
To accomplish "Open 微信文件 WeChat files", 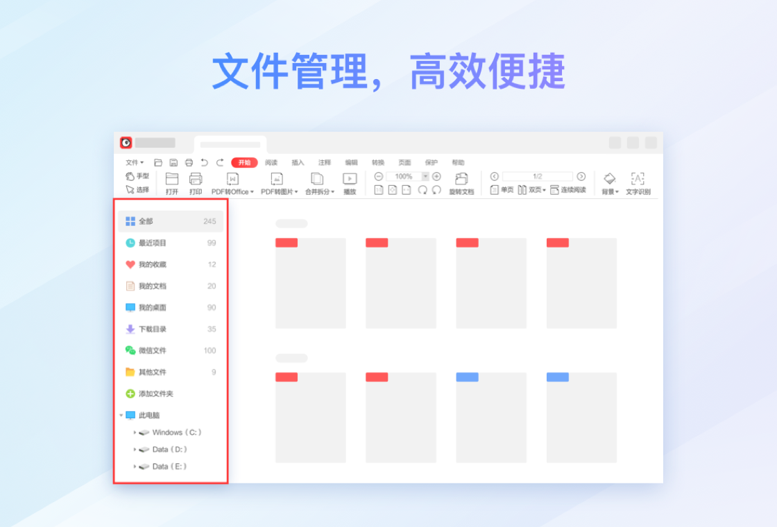I will click(x=171, y=351).
